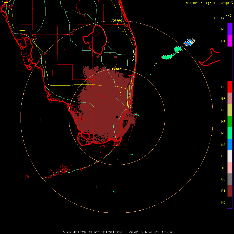Click the "BD" legend label

[223, 110]
